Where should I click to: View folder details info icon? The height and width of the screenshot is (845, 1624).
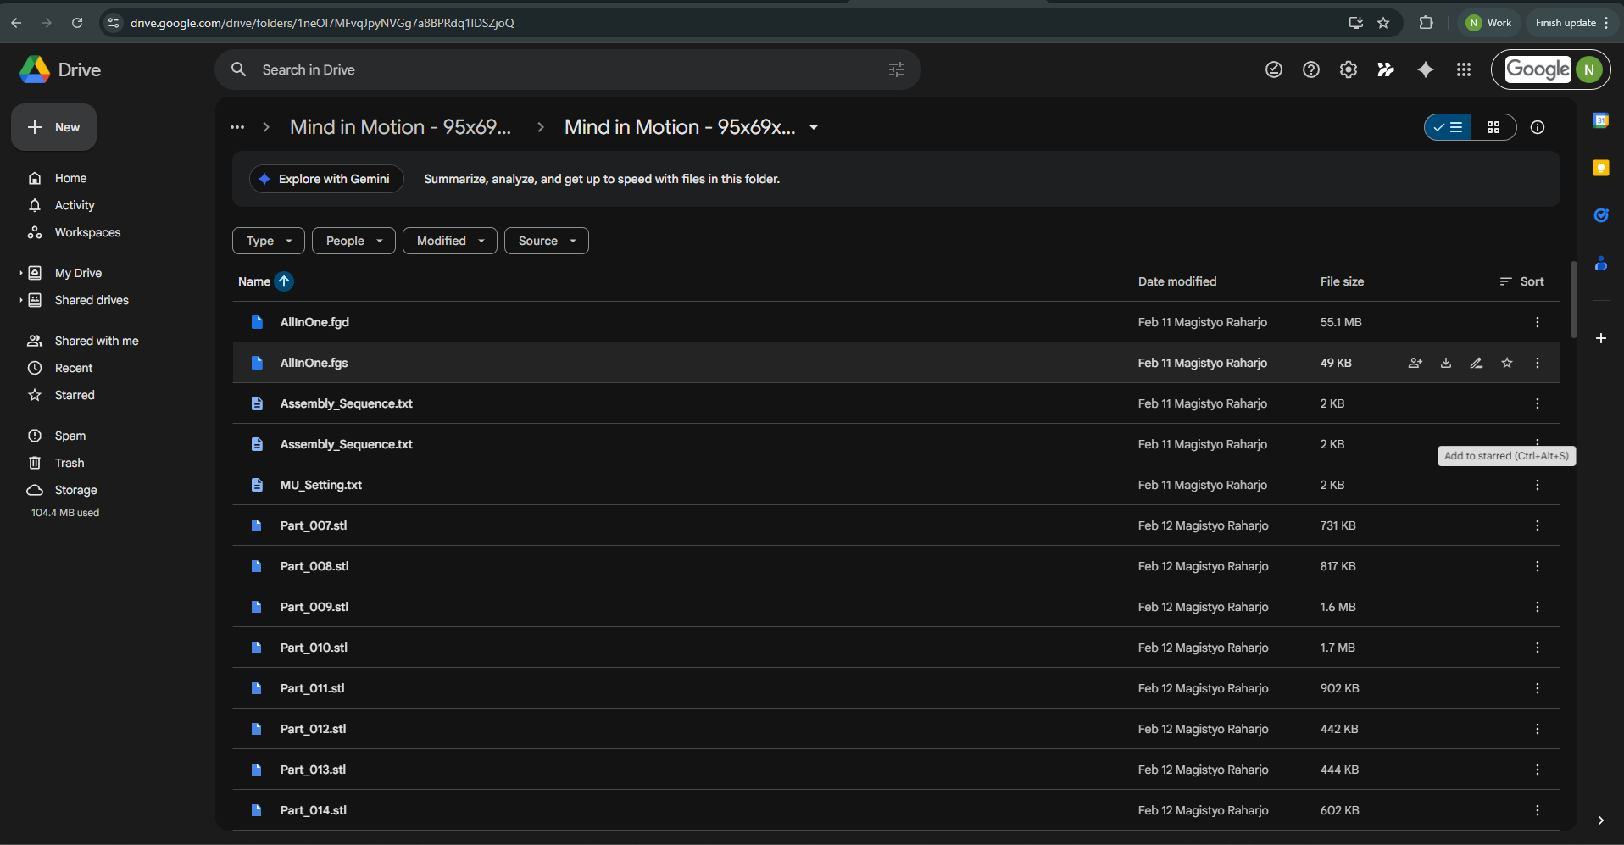(1538, 127)
